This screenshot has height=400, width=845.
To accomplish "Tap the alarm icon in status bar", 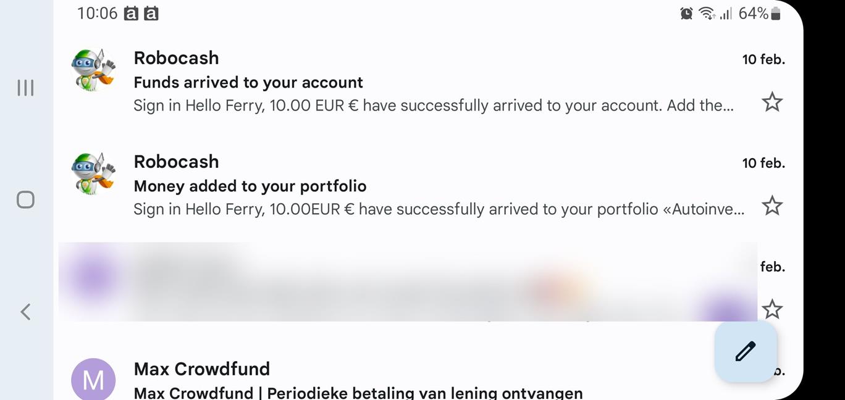I will pos(686,14).
